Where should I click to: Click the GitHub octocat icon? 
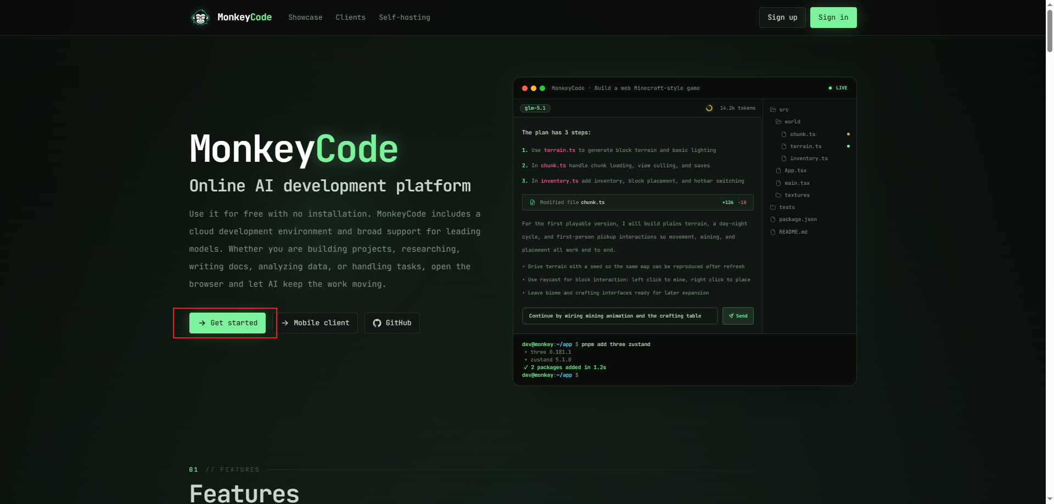377,323
